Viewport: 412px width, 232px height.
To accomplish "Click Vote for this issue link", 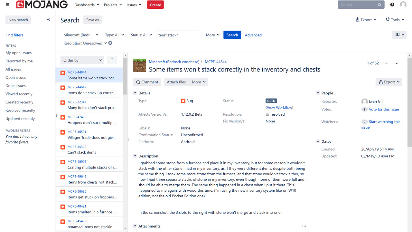I will coord(384,110).
